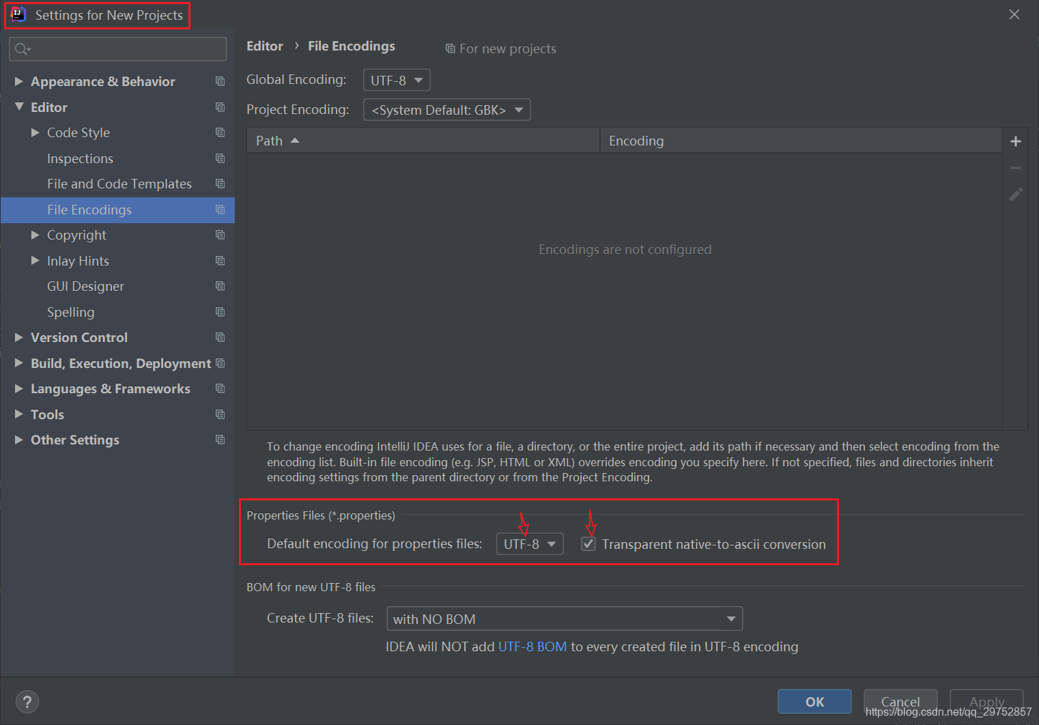Click the Cancel button
This screenshot has height=725, width=1039.
900,702
